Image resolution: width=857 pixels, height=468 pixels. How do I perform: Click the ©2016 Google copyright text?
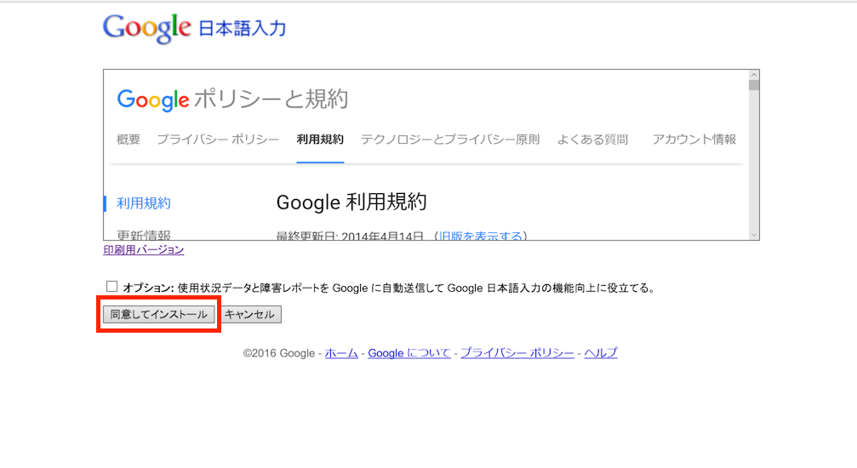(x=279, y=353)
